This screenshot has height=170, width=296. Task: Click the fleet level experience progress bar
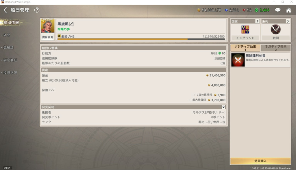(141, 39)
